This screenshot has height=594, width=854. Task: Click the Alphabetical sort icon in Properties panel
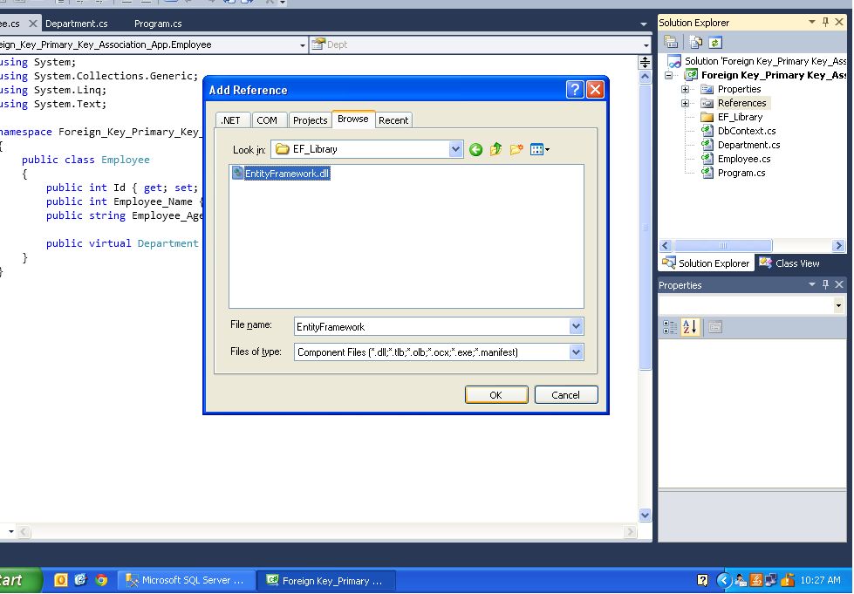click(x=689, y=327)
